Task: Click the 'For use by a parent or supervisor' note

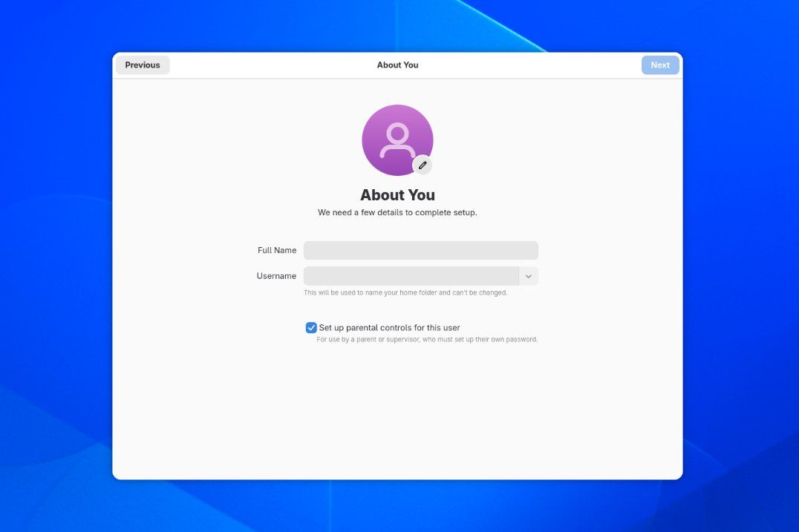Action: click(x=427, y=340)
